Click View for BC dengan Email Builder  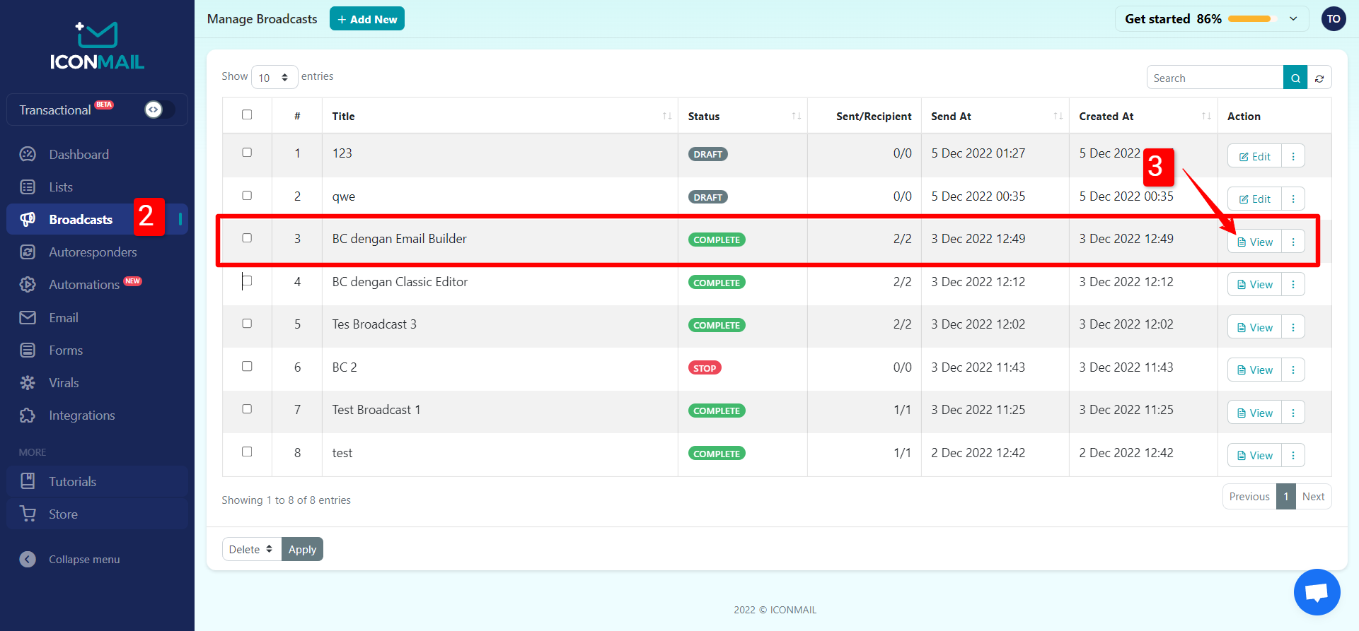(1254, 242)
